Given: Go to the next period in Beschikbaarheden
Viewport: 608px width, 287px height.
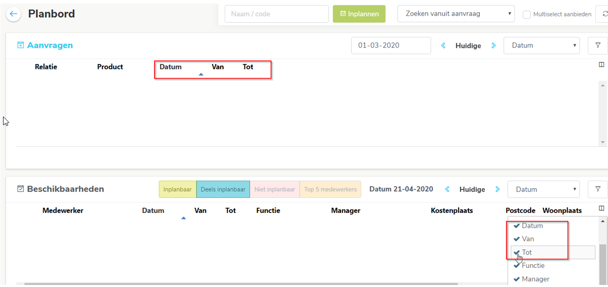Looking at the screenshot, I should [498, 189].
